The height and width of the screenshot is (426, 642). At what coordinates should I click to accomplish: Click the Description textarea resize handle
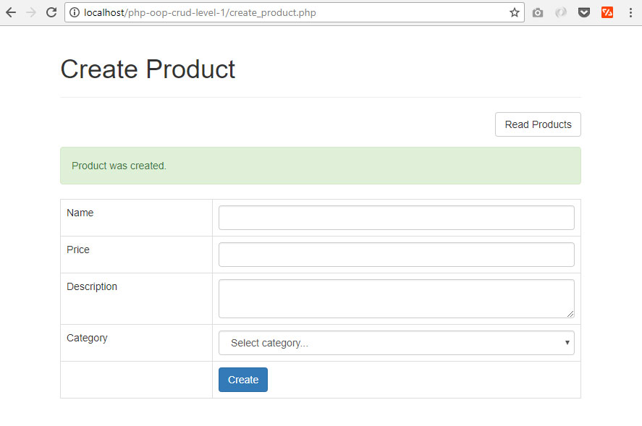[x=570, y=313]
